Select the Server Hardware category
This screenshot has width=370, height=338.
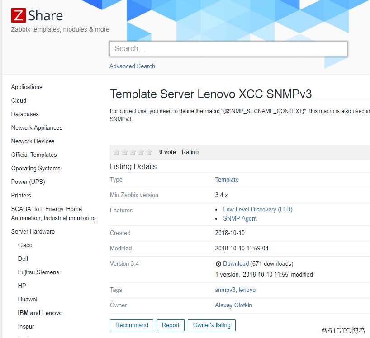(x=33, y=231)
